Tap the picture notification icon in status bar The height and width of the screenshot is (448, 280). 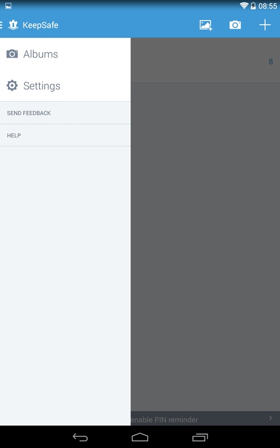[x=8, y=6]
